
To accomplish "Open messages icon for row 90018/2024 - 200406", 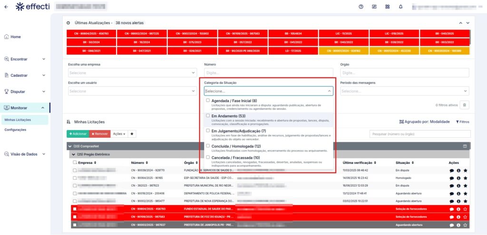I will click(452, 194).
